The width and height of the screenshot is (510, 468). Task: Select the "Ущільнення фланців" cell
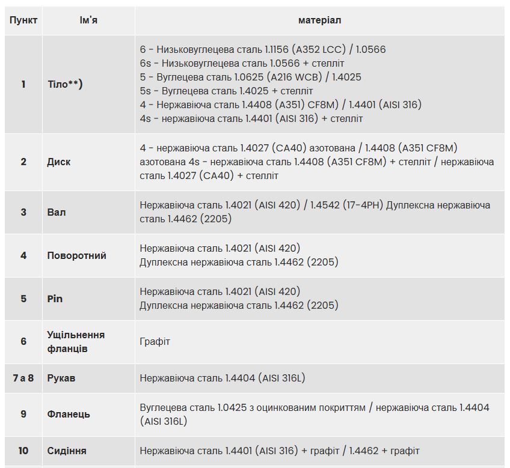click(76, 341)
